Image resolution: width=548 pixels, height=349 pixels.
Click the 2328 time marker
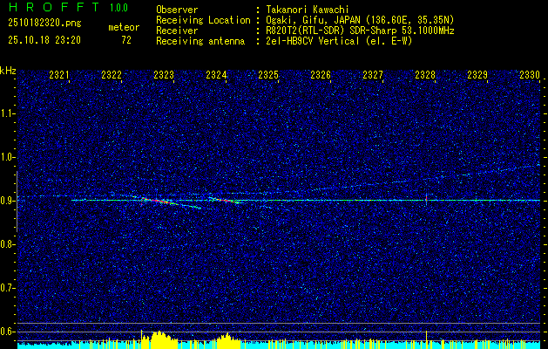tap(425, 75)
